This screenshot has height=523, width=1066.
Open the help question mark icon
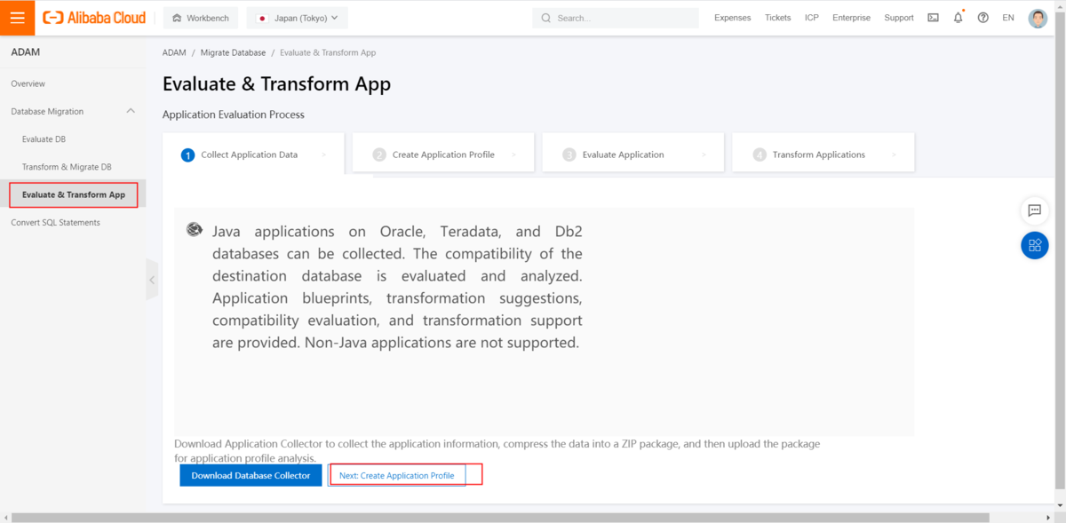tap(983, 18)
